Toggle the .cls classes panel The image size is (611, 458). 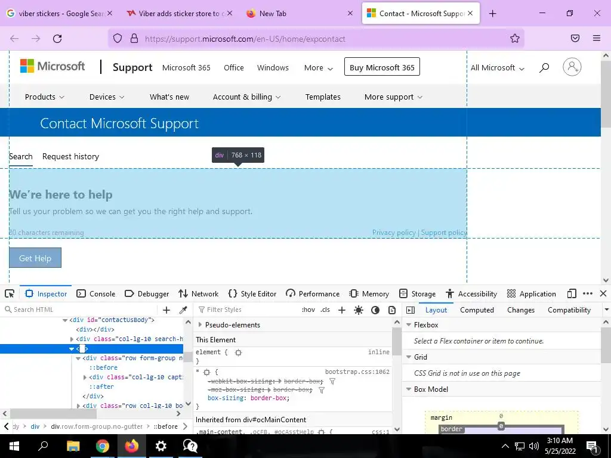click(x=325, y=310)
